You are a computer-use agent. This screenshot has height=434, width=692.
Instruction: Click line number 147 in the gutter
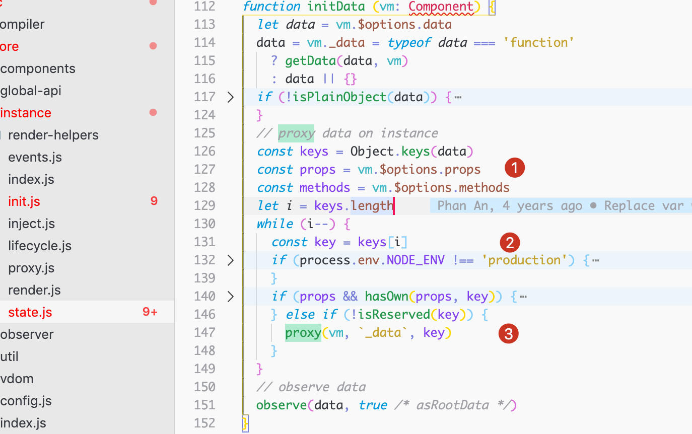tap(204, 333)
